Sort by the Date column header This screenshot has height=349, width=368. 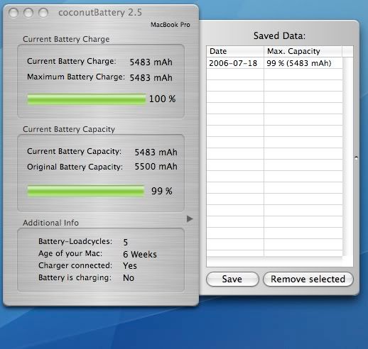point(235,51)
